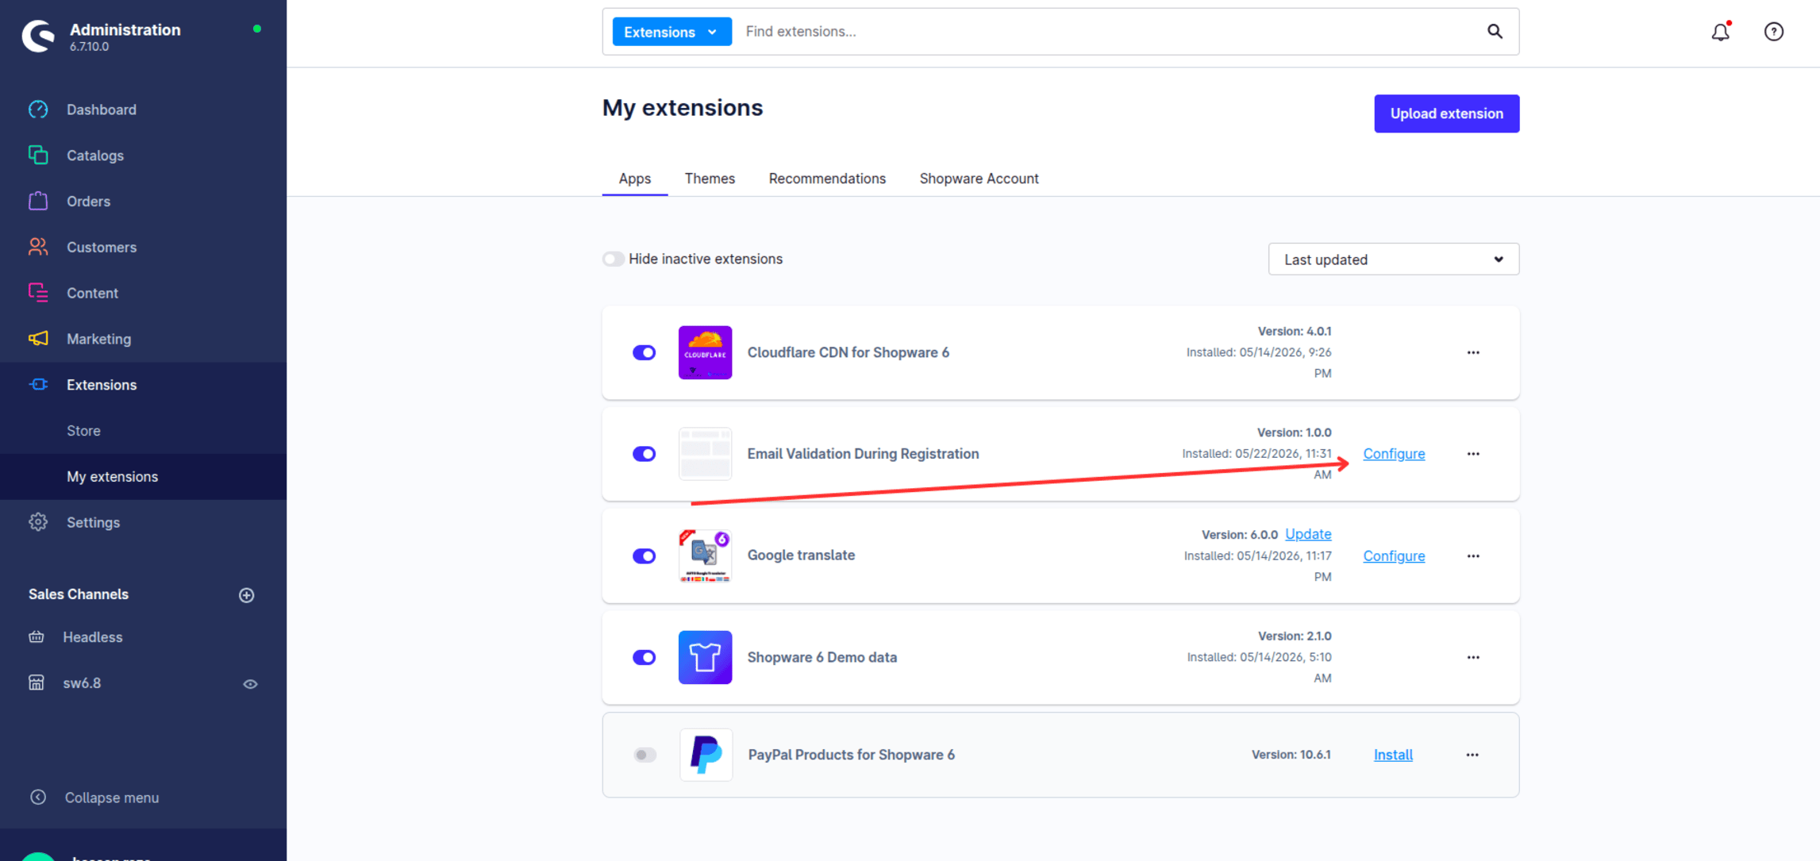The image size is (1820, 861).
Task: Click Update link for Google translate
Action: 1308,534
